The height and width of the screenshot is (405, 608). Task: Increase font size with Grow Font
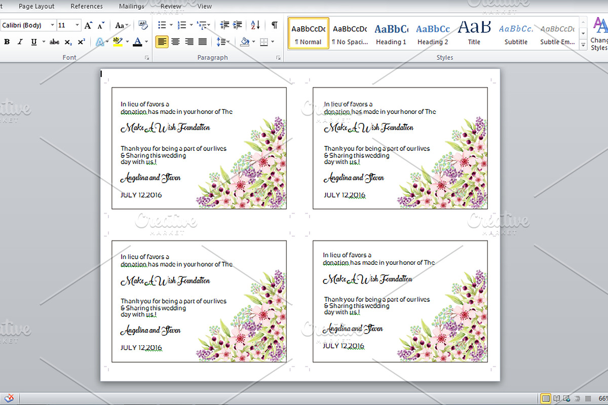click(88, 25)
